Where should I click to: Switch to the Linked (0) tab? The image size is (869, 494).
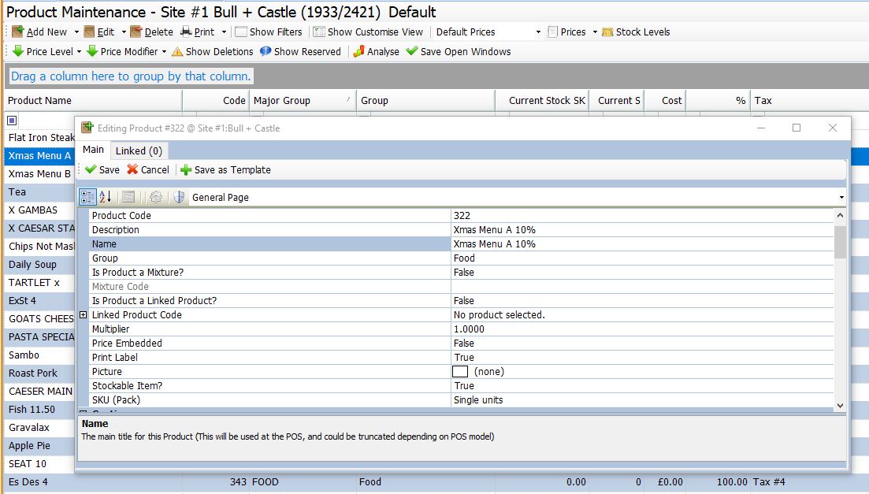point(139,150)
